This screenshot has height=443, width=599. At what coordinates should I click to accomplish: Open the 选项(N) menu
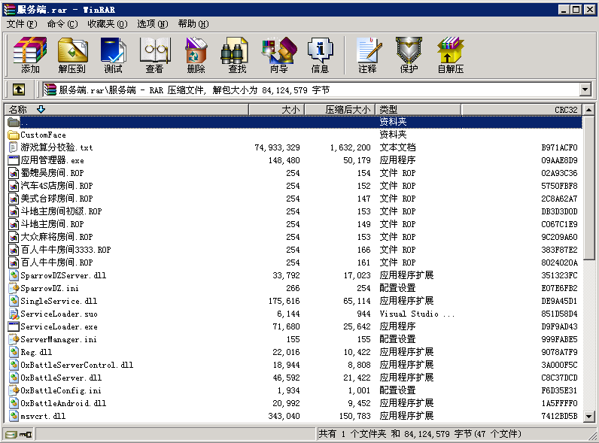(153, 24)
